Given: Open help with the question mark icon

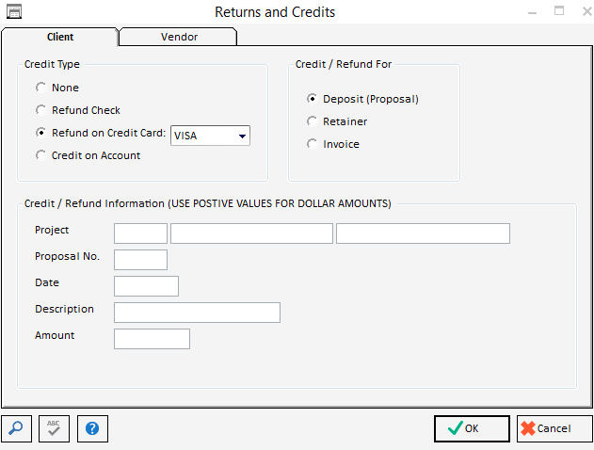Looking at the screenshot, I should click(x=92, y=428).
